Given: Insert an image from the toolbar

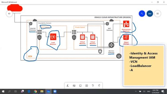Looking at the screenshot, I should [74, 86].
